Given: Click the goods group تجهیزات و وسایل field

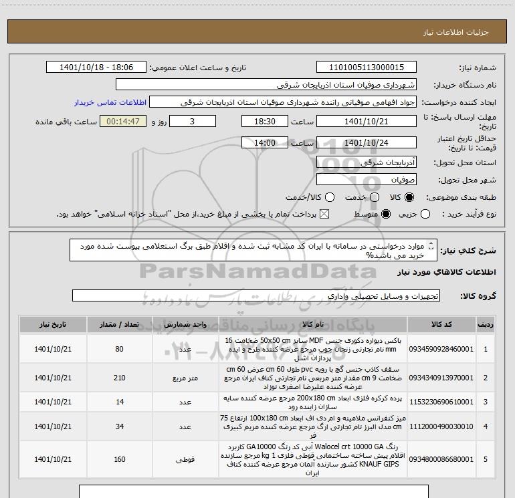Looking at the screenshot, I should point(256,295).
